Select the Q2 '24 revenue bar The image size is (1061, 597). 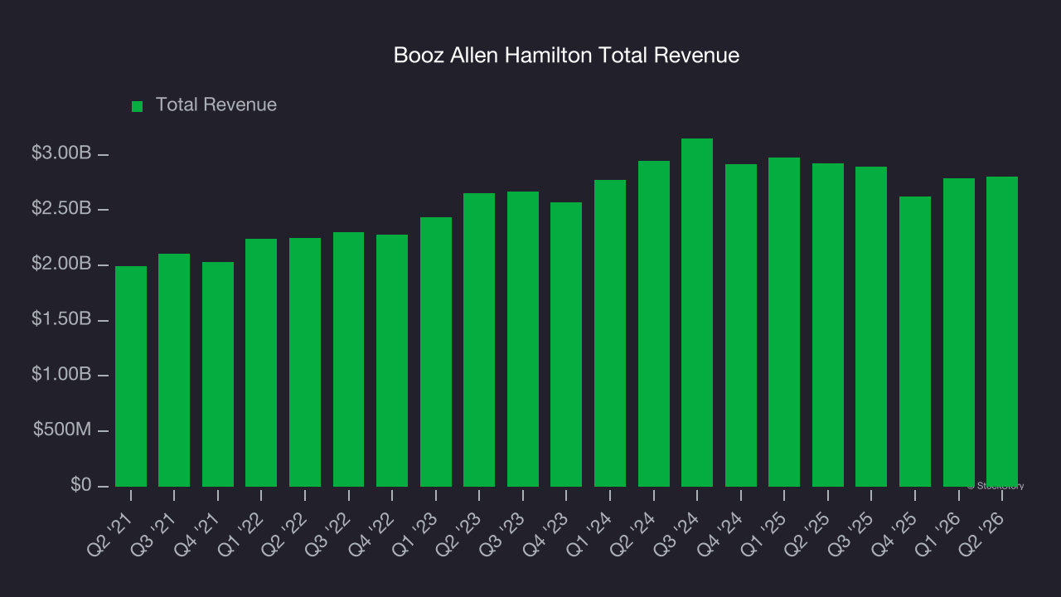654,323
